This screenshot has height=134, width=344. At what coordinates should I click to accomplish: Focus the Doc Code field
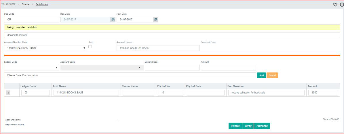(32, 20)
